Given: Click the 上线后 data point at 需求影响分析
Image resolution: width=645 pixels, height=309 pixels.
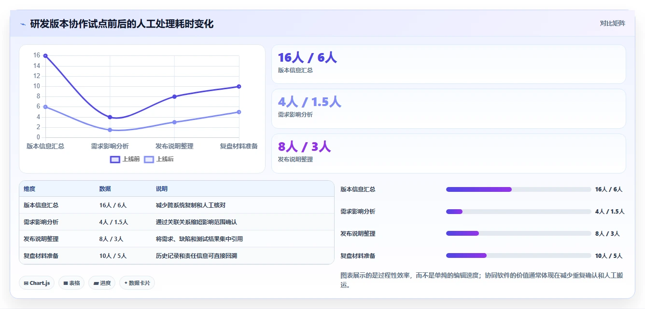Looking at the screenshot, I should 110,130.
